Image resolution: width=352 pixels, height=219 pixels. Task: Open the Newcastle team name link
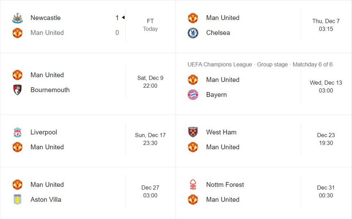(x=45, y=18)
